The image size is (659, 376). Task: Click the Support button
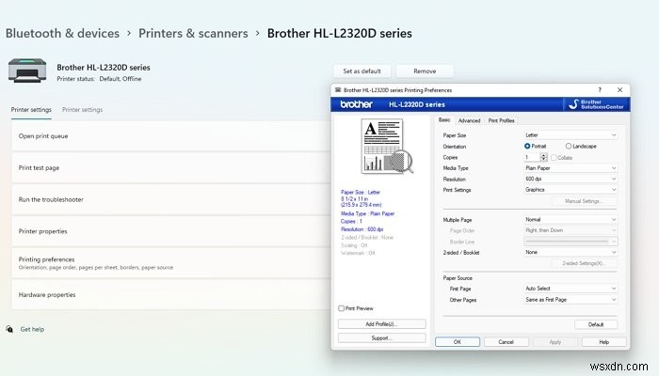pos(381,337)
